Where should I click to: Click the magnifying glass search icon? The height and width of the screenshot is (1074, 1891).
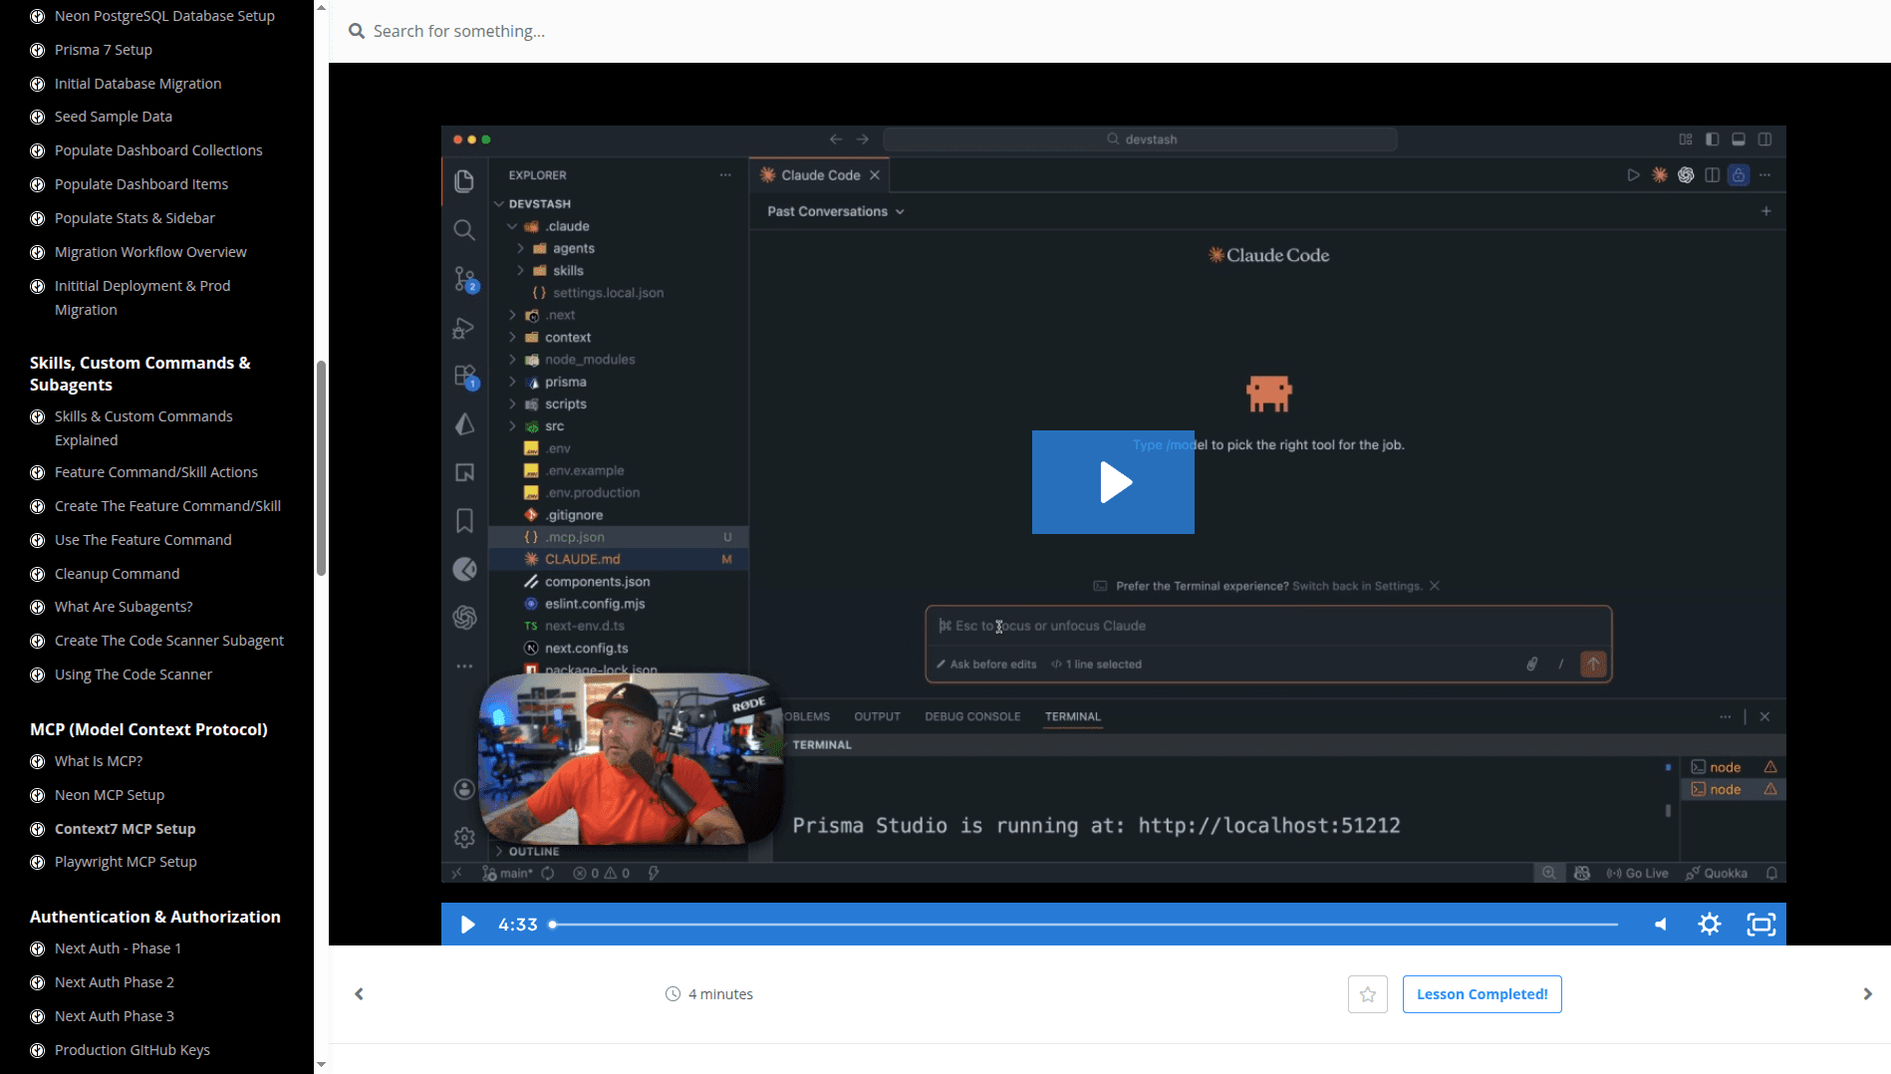356,31
